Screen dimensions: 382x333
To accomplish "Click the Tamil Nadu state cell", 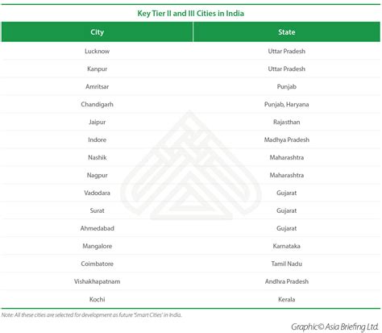I will [286, 264].
